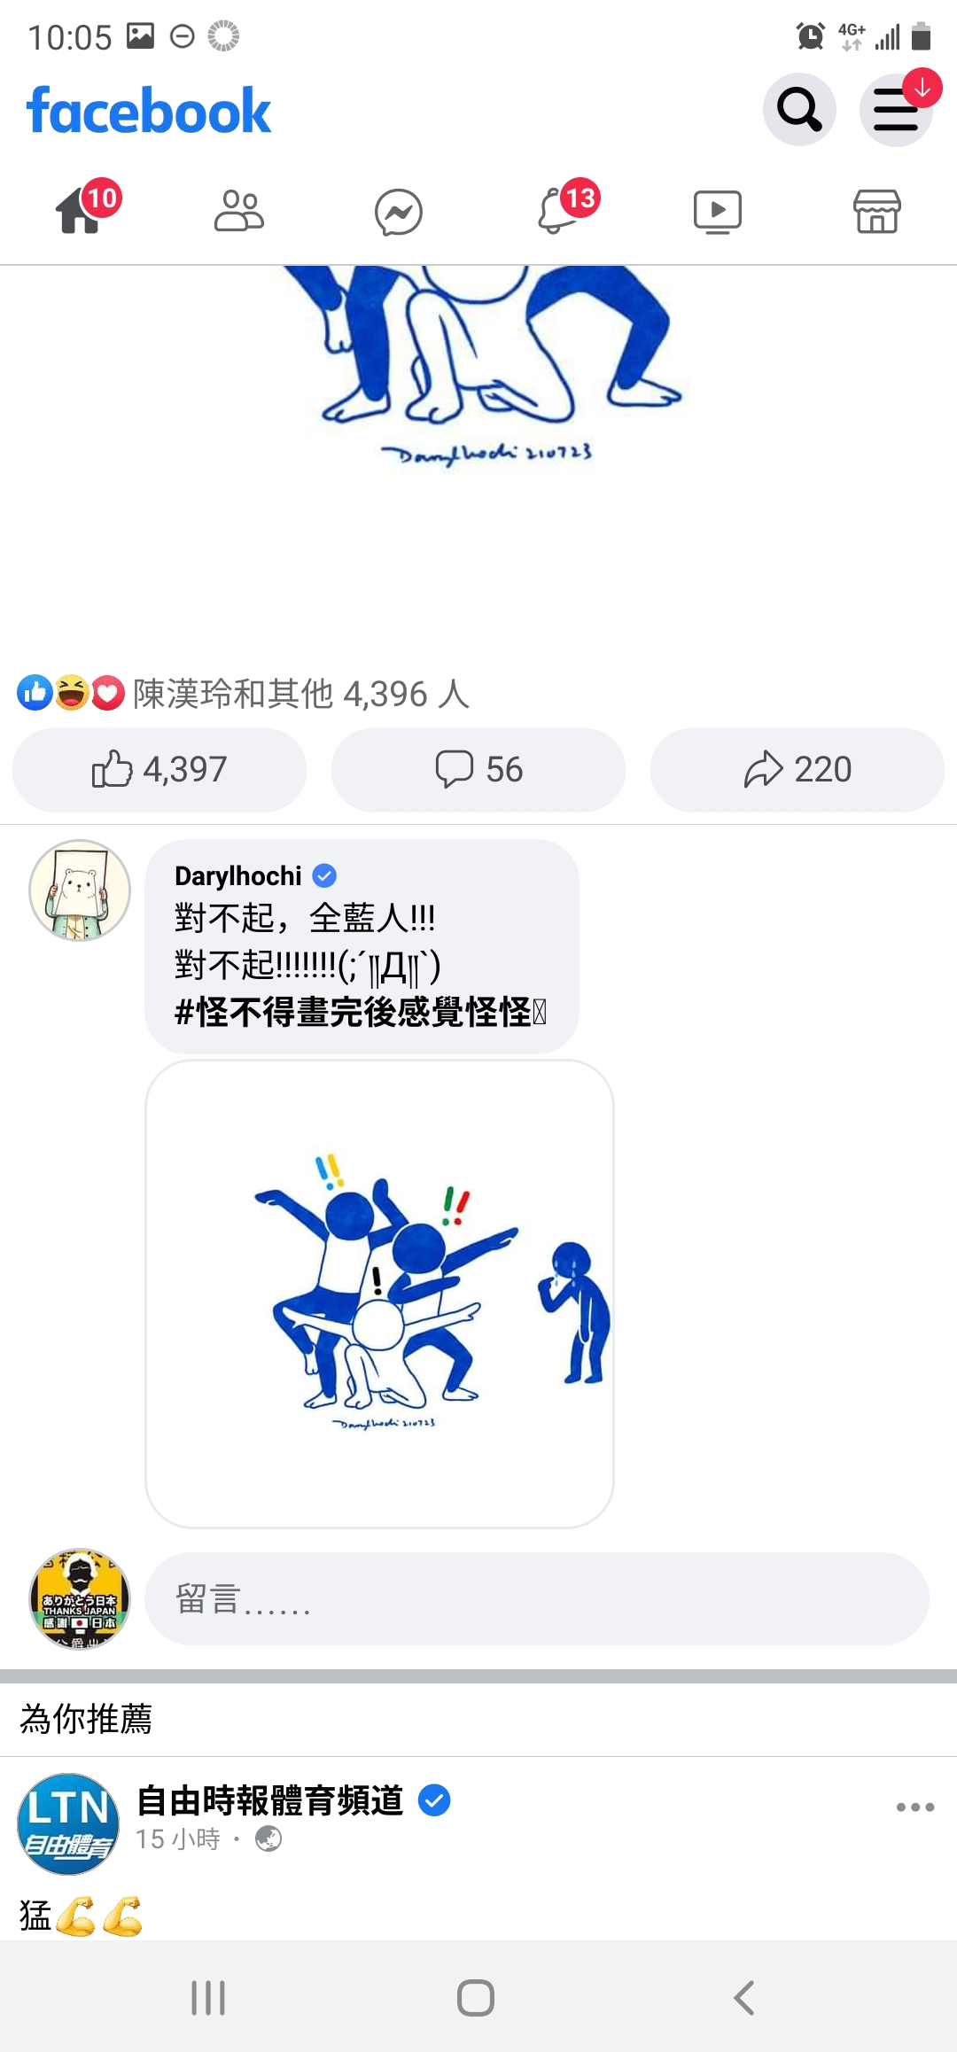
Task: Expand three-dot options for 自由時報體育頻道 post
Action: coord(915,1807)
